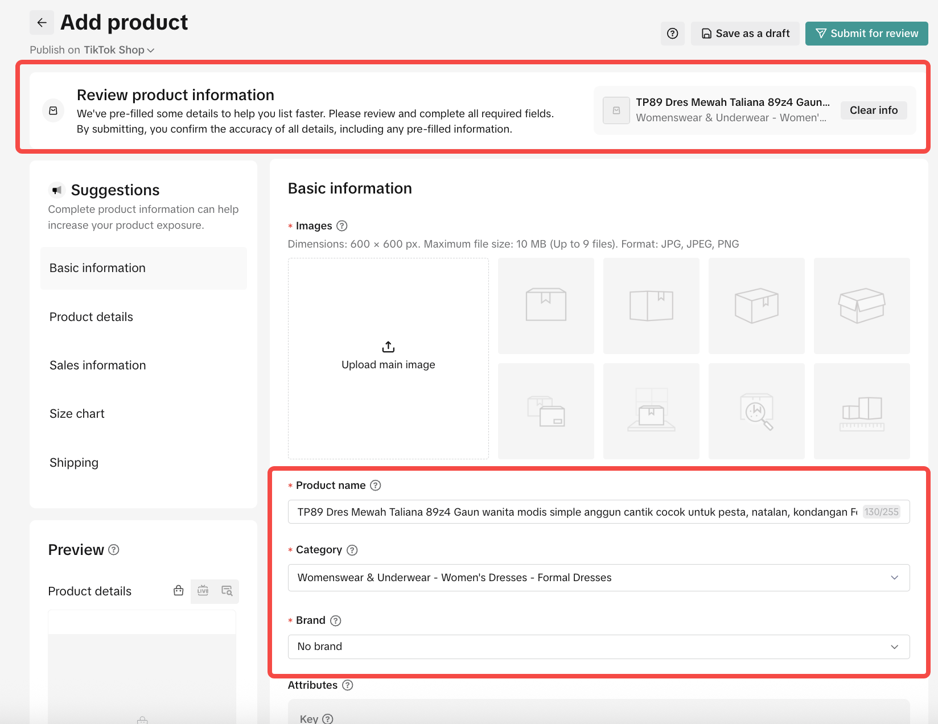This screenshot has width=938, height=724.
Task: Click the Brand help icon
Action: (x=336, y=620)
